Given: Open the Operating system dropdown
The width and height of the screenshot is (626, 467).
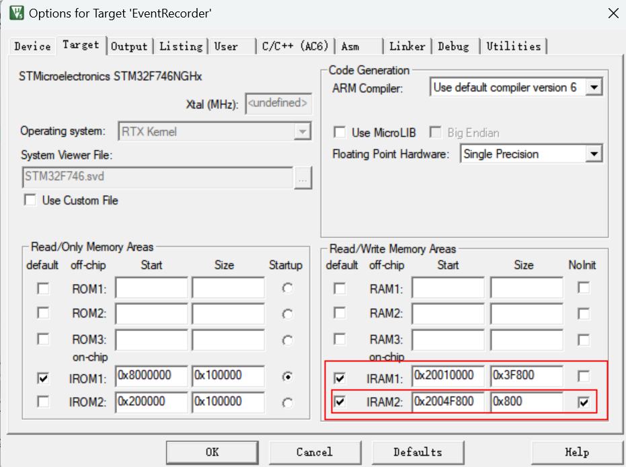Looking at the screenshot, I should point(303,132).
